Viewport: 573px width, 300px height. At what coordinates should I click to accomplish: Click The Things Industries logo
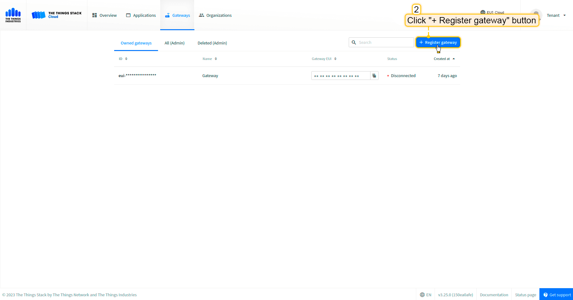coord(13,15)
